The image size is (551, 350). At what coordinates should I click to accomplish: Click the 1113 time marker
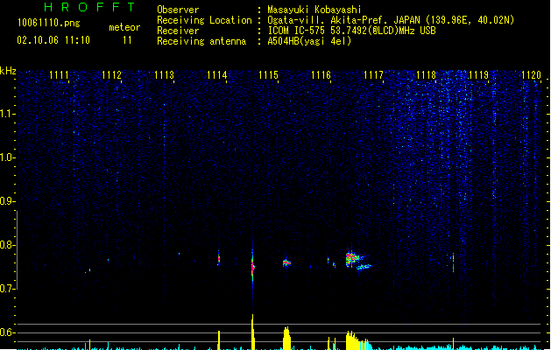click(164, 75)
